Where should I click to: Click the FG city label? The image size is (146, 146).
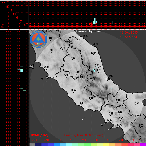(137, 102)
